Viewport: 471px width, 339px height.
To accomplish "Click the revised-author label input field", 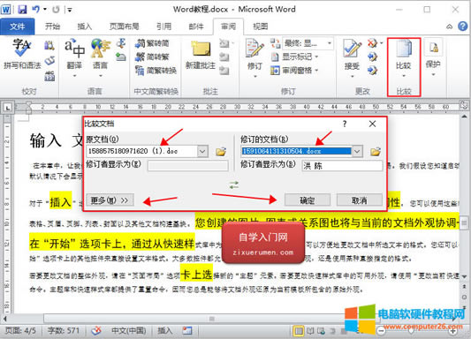I will coord(342,165).
